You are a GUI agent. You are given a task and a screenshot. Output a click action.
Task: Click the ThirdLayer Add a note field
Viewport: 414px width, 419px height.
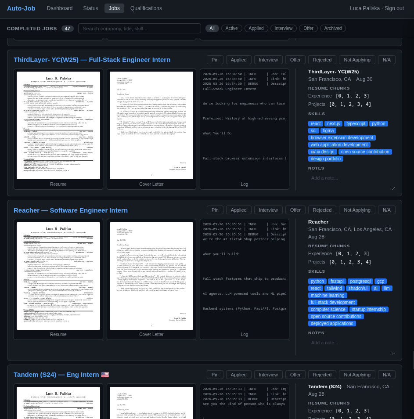click(x=352, y=182)
